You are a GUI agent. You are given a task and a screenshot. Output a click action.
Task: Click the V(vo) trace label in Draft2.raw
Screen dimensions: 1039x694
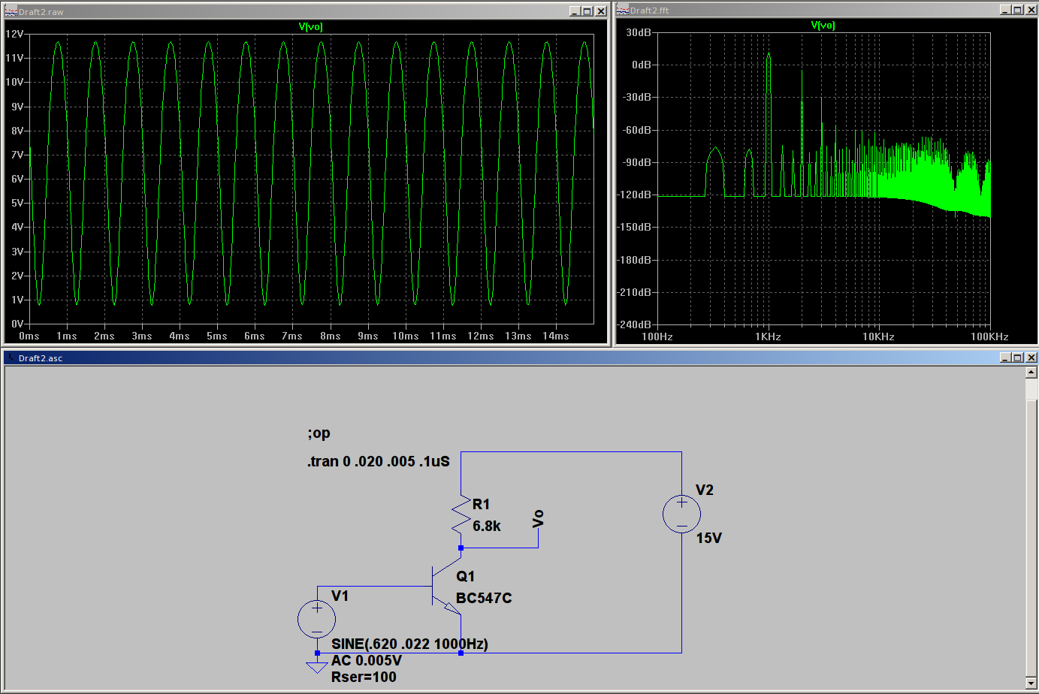310,26
